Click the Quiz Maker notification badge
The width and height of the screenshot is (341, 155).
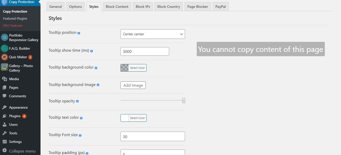(30, 57)
